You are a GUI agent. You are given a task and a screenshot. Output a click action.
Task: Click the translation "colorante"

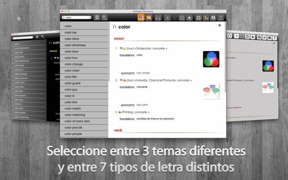click(x=142, y=87)
